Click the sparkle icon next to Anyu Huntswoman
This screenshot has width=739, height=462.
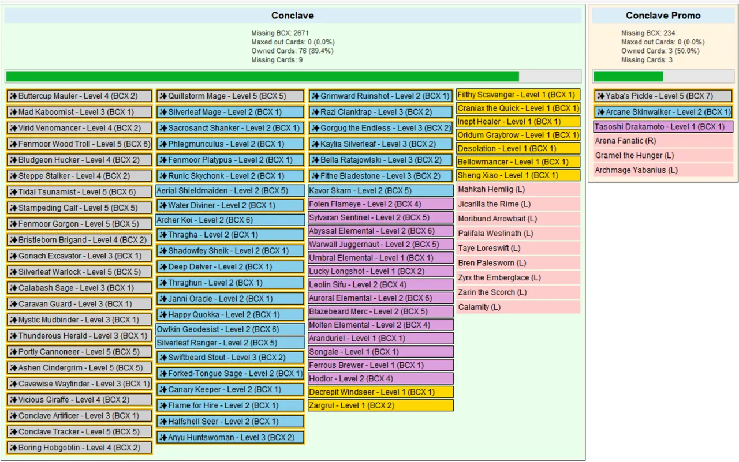[x=163, y=438]
